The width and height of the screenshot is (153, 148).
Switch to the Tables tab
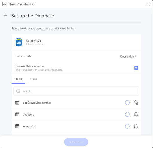pos(18,79)
